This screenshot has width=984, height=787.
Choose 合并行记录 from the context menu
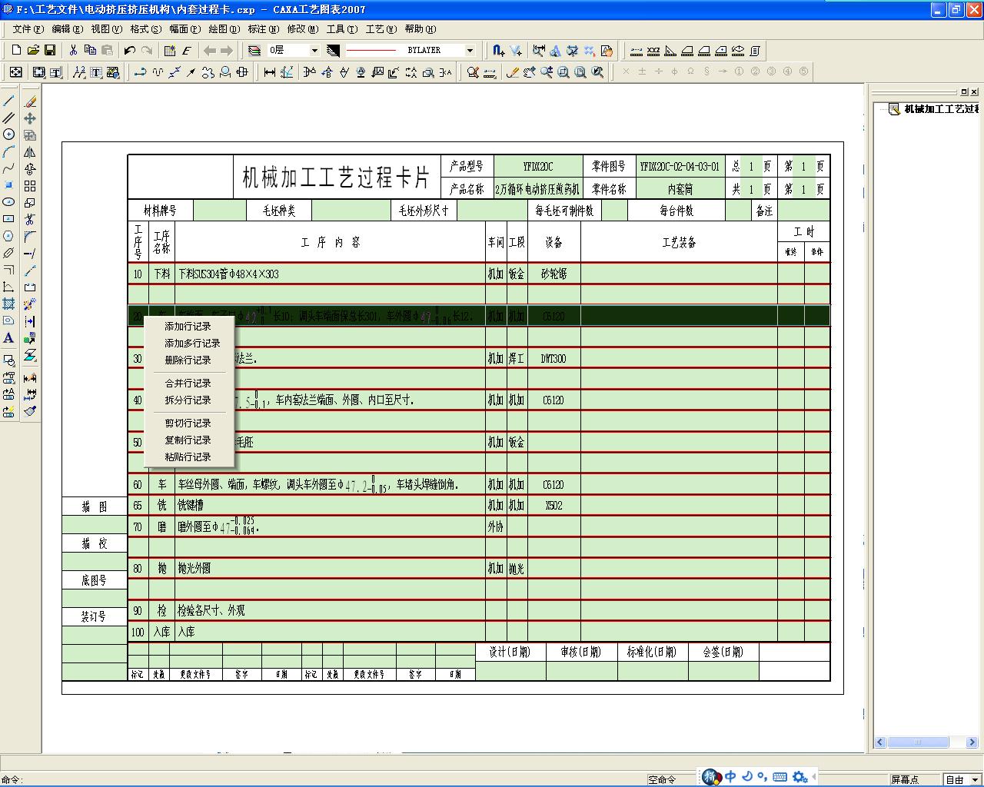(x=188, y=384)
